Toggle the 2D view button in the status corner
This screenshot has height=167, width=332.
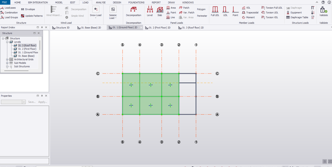tap(329, 162)
